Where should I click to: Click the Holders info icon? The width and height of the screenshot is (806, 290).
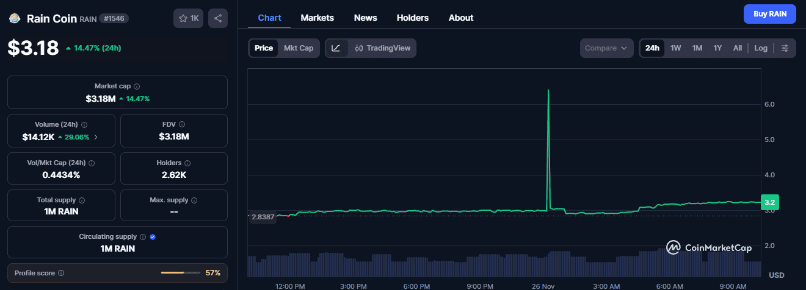[x=187, y=163]
